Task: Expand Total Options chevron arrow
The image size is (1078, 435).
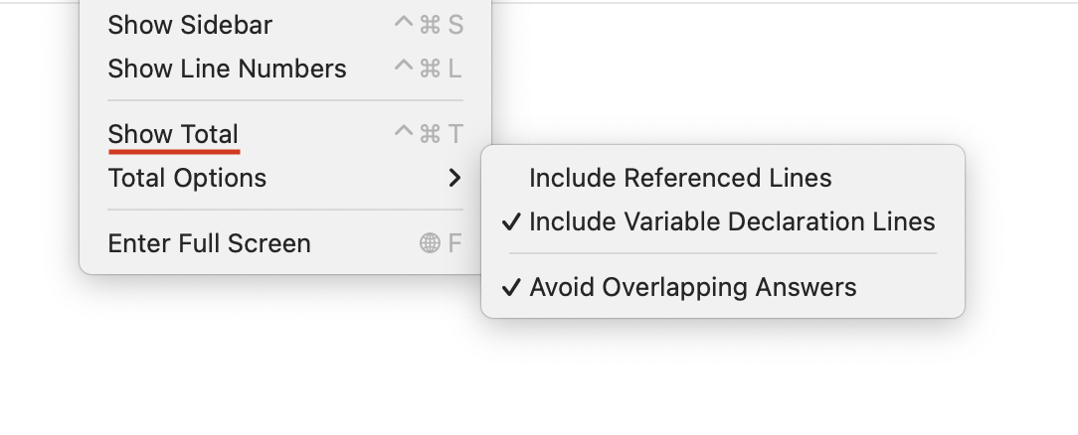Action: pyautogui.click(x=454, y=179)
